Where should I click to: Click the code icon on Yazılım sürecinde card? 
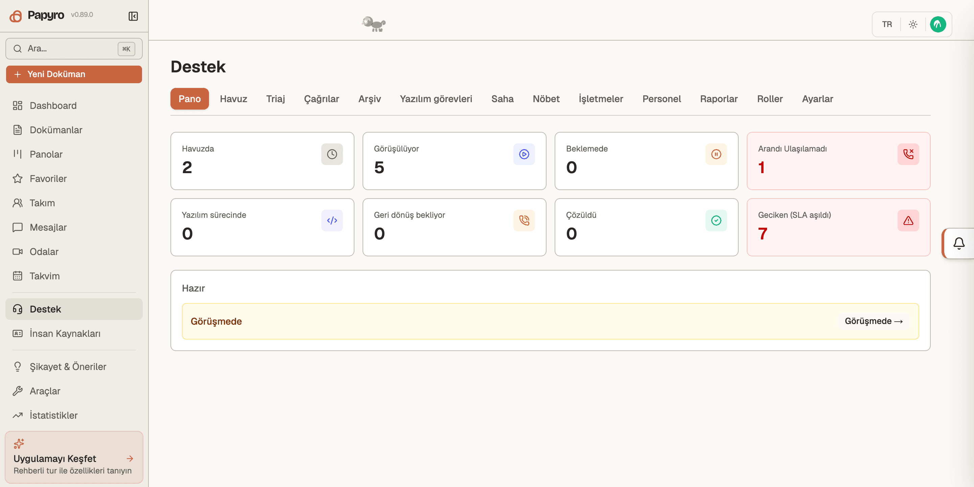tap(332, 221)
